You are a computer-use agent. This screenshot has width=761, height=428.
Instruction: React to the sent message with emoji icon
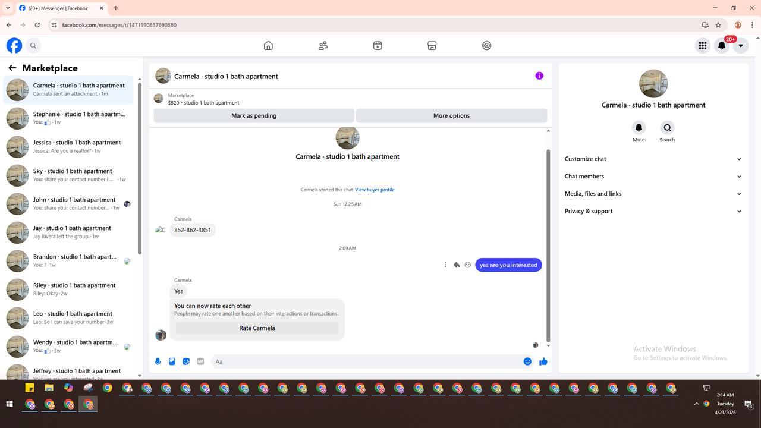[468, 265]
